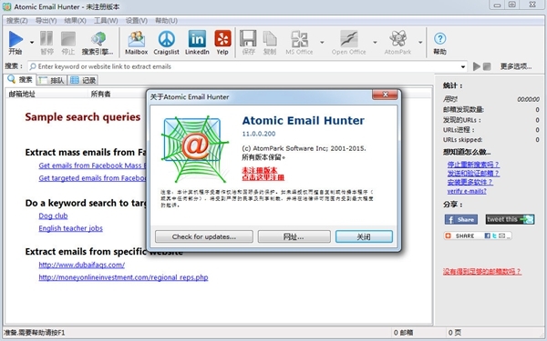
Task: Open the 设置 menu
Action: [137, 21]
